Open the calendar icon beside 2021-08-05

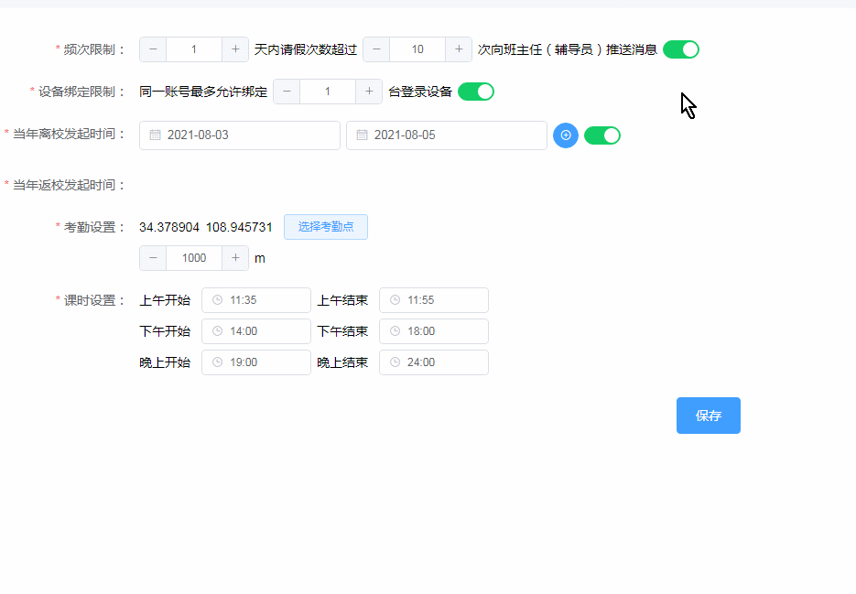(362, 135)
